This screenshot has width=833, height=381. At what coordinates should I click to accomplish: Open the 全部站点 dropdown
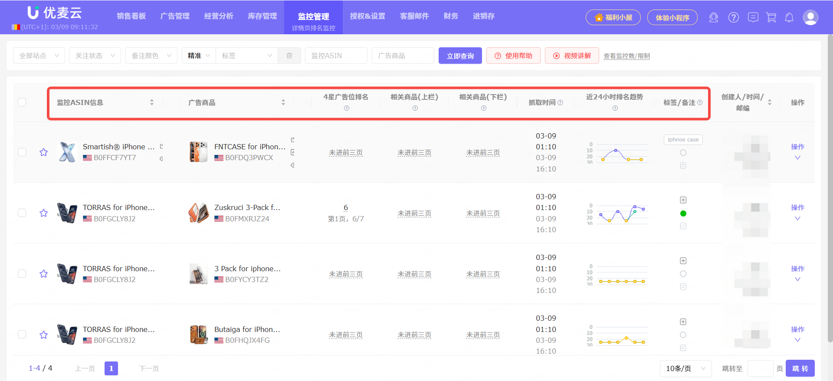[x=39, y=56]
